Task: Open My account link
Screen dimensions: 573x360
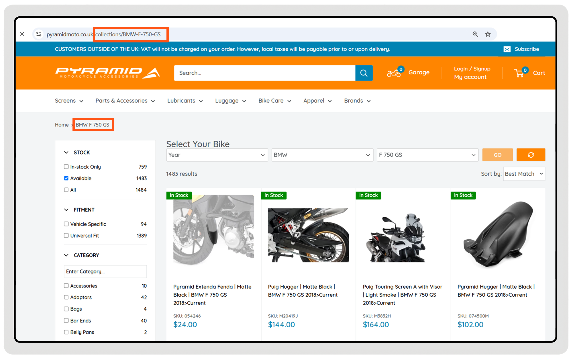Action: tap(470, 77)
